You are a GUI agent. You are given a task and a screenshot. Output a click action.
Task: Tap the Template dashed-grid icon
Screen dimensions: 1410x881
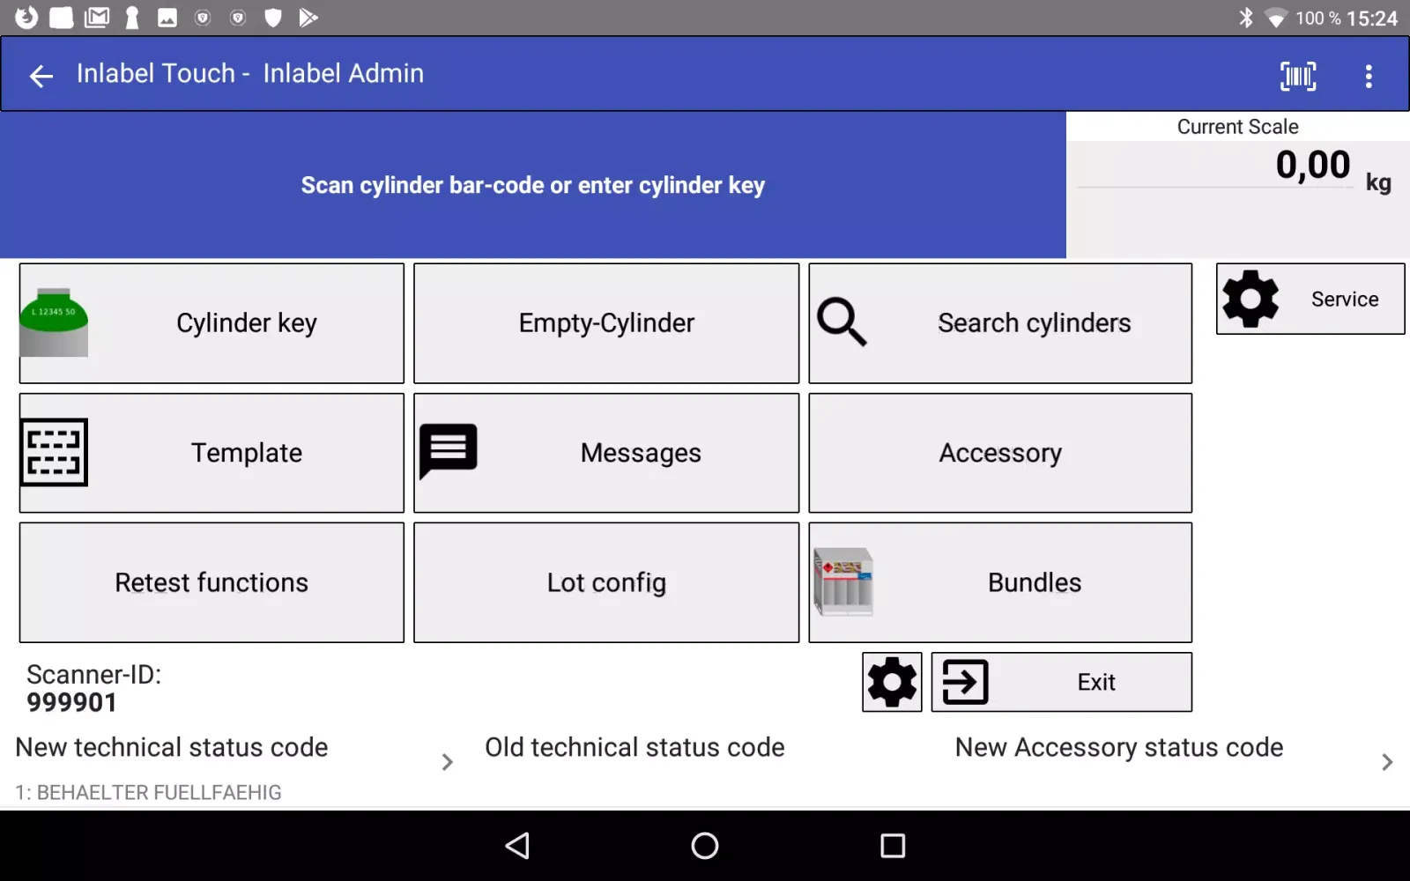pos(54,452)
